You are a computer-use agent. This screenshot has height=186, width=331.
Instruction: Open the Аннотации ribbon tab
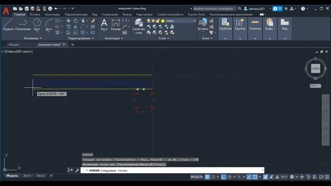click(x=52, y=14)
